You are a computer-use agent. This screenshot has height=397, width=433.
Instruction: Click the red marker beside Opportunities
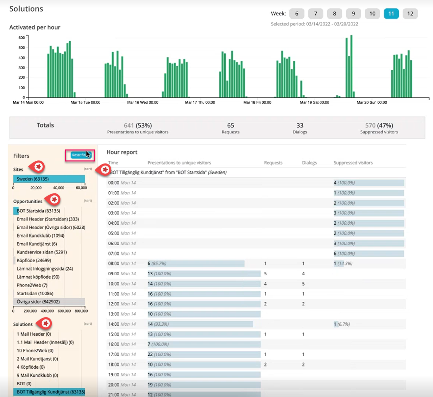(x=54, y=199)
